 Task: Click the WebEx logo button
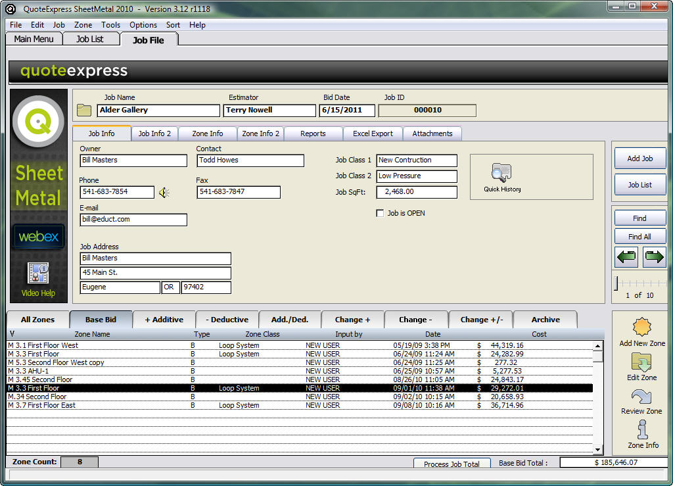(x=38, y=237)
